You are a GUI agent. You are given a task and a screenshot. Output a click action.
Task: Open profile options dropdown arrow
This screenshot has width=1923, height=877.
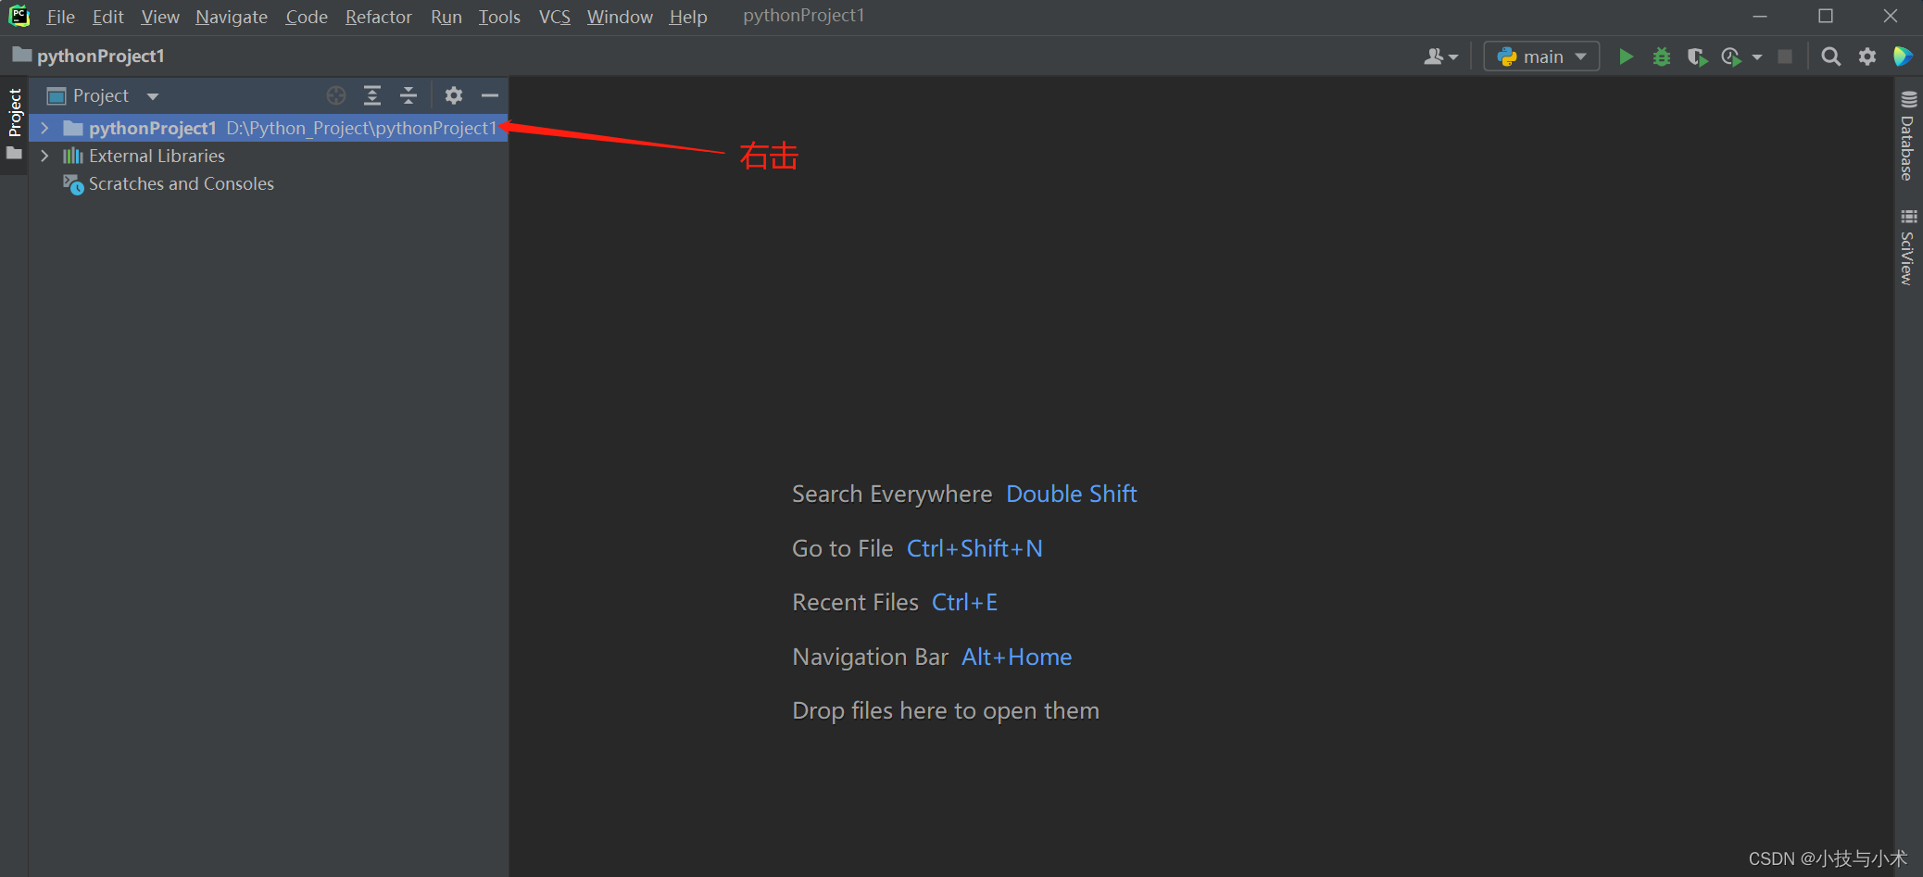pos(1757,57)
